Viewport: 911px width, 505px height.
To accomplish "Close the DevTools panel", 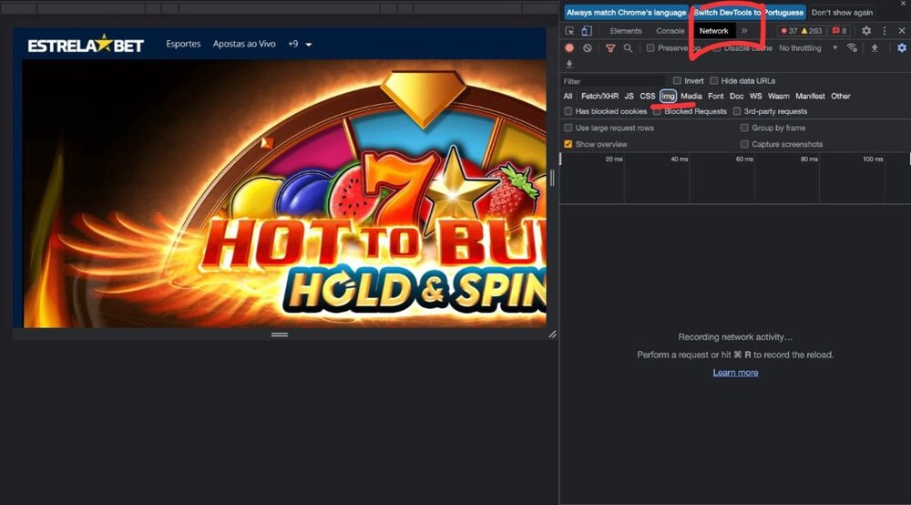I will click(902, 31).
